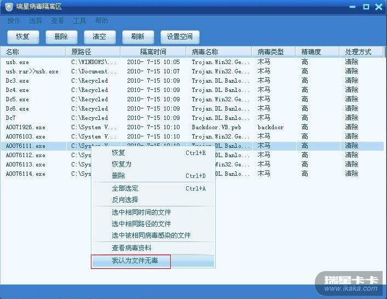Open the 帮助 menu
Image resolution: width=387 pixels, height=299 pixels.
[101, 20]
